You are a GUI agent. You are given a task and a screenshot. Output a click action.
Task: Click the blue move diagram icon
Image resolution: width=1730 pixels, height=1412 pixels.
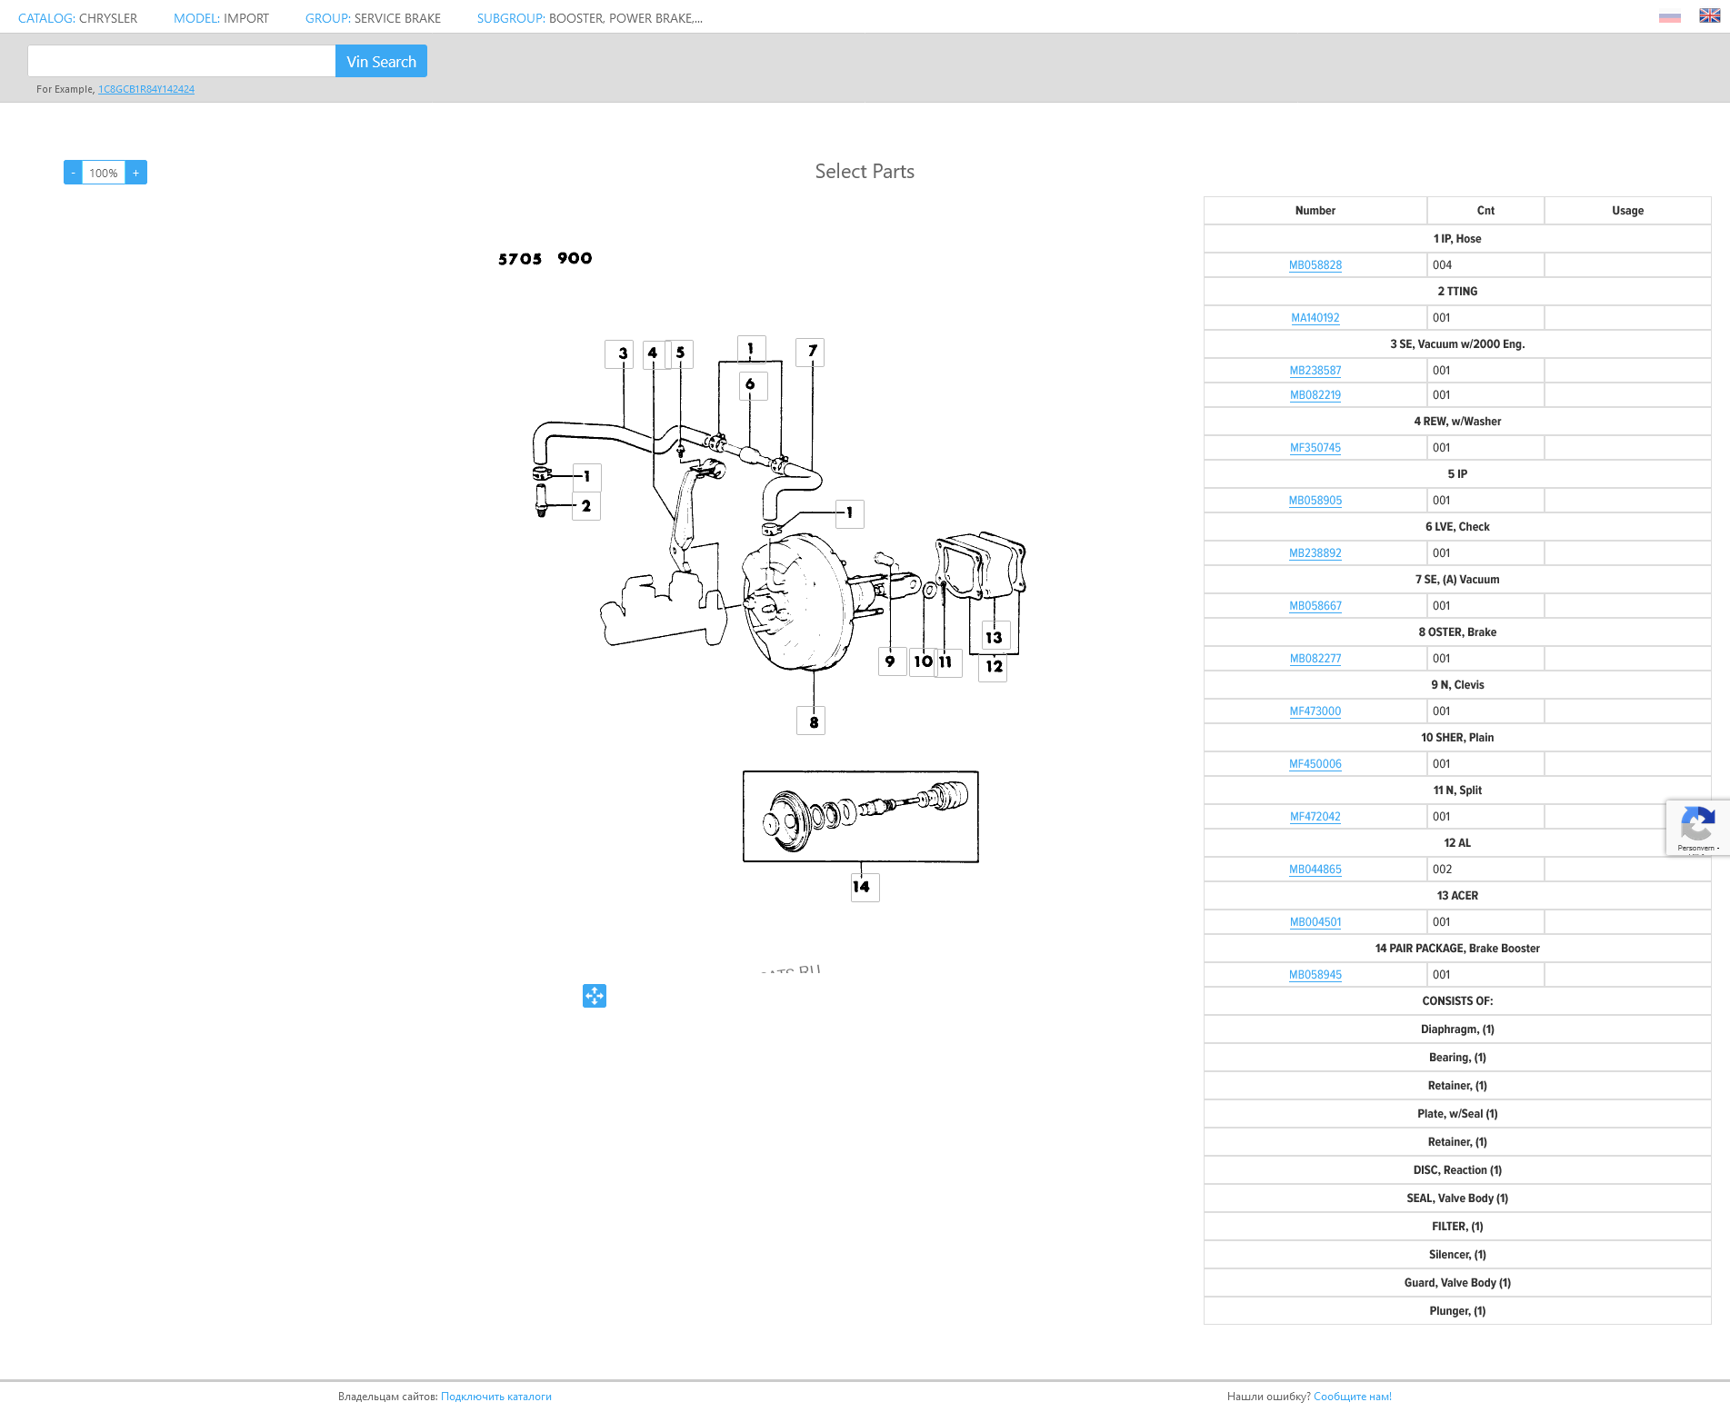595,996
